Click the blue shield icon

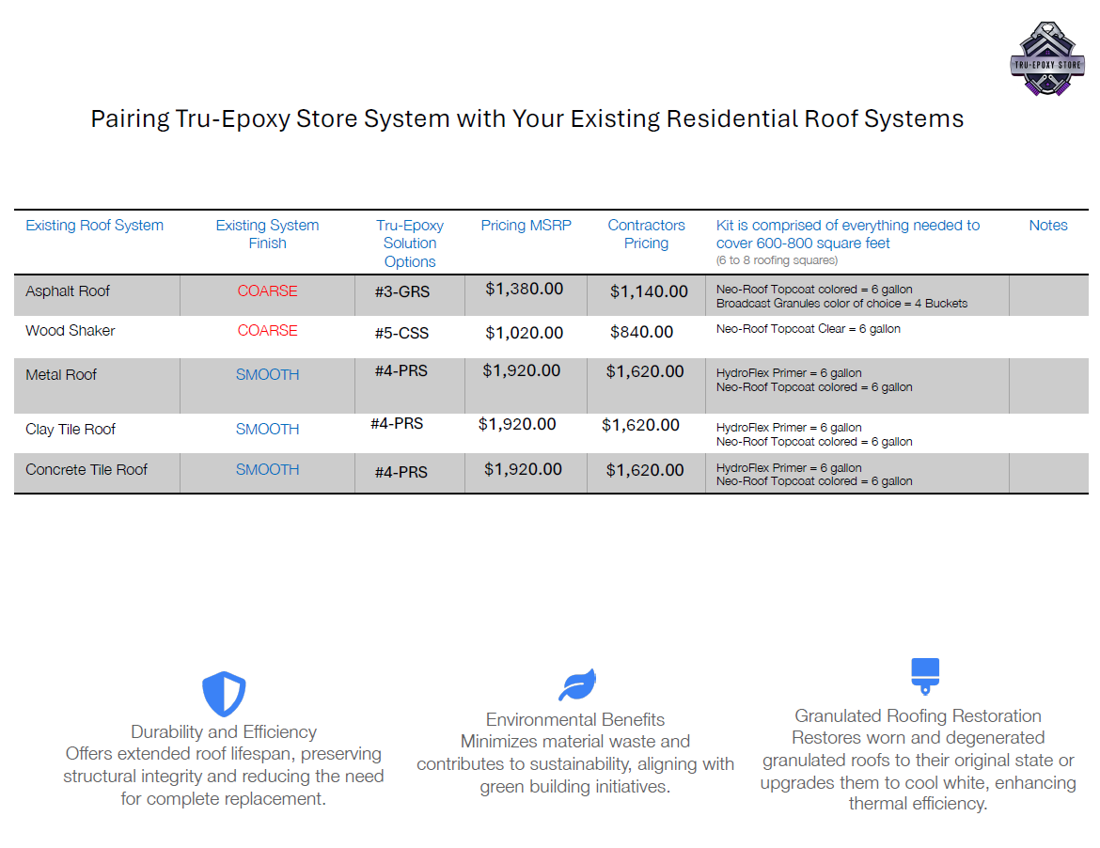point(224,693)
